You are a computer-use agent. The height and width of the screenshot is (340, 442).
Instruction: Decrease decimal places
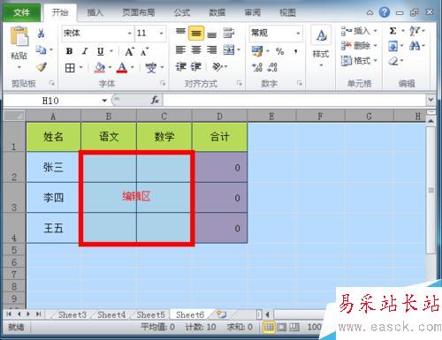[272, 67]
